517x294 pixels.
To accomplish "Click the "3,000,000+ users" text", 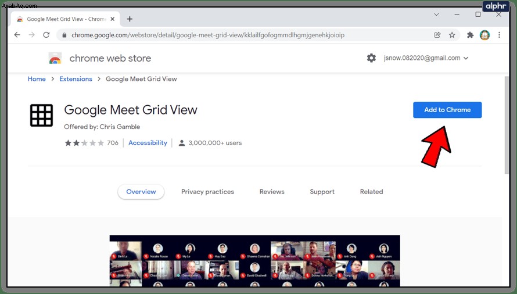I will click(x=215, y=143).
